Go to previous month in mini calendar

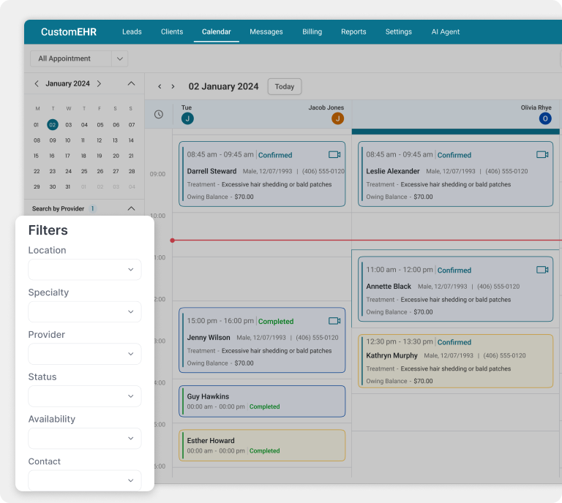(x=36, y=84)
